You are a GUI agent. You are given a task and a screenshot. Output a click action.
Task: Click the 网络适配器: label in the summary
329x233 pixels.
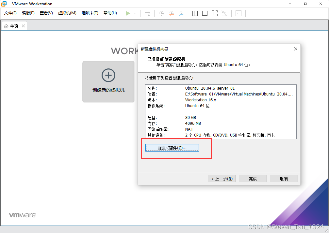click(158, 129)
